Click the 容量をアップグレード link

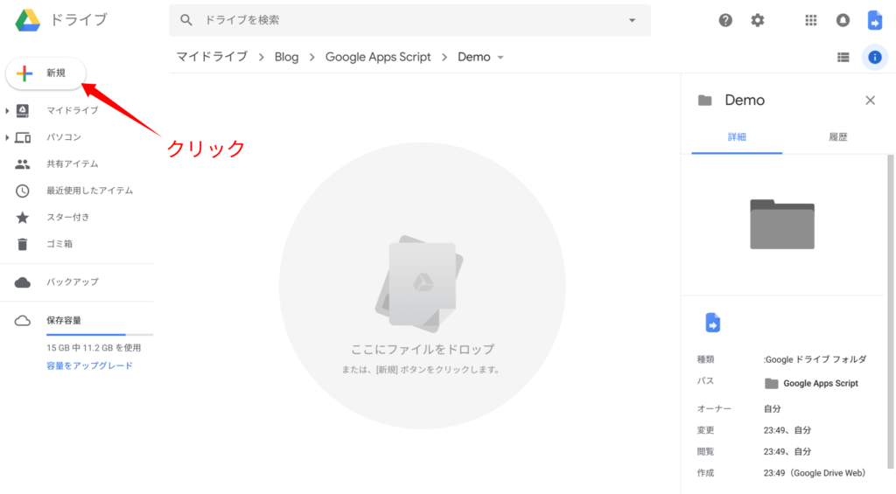pos(89,365)
